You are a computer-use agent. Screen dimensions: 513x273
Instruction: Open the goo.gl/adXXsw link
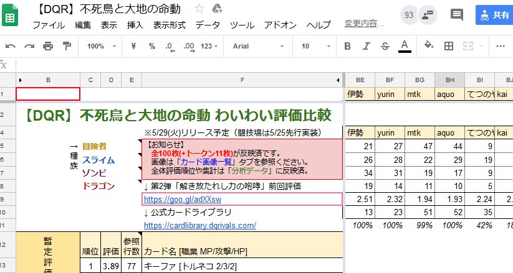183,199
